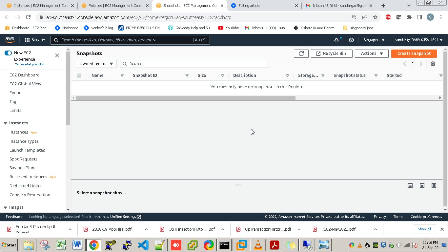Switch to Editing article tab
Image resolution: width=448 pixels, height=252 pixels.
[264, 6]
